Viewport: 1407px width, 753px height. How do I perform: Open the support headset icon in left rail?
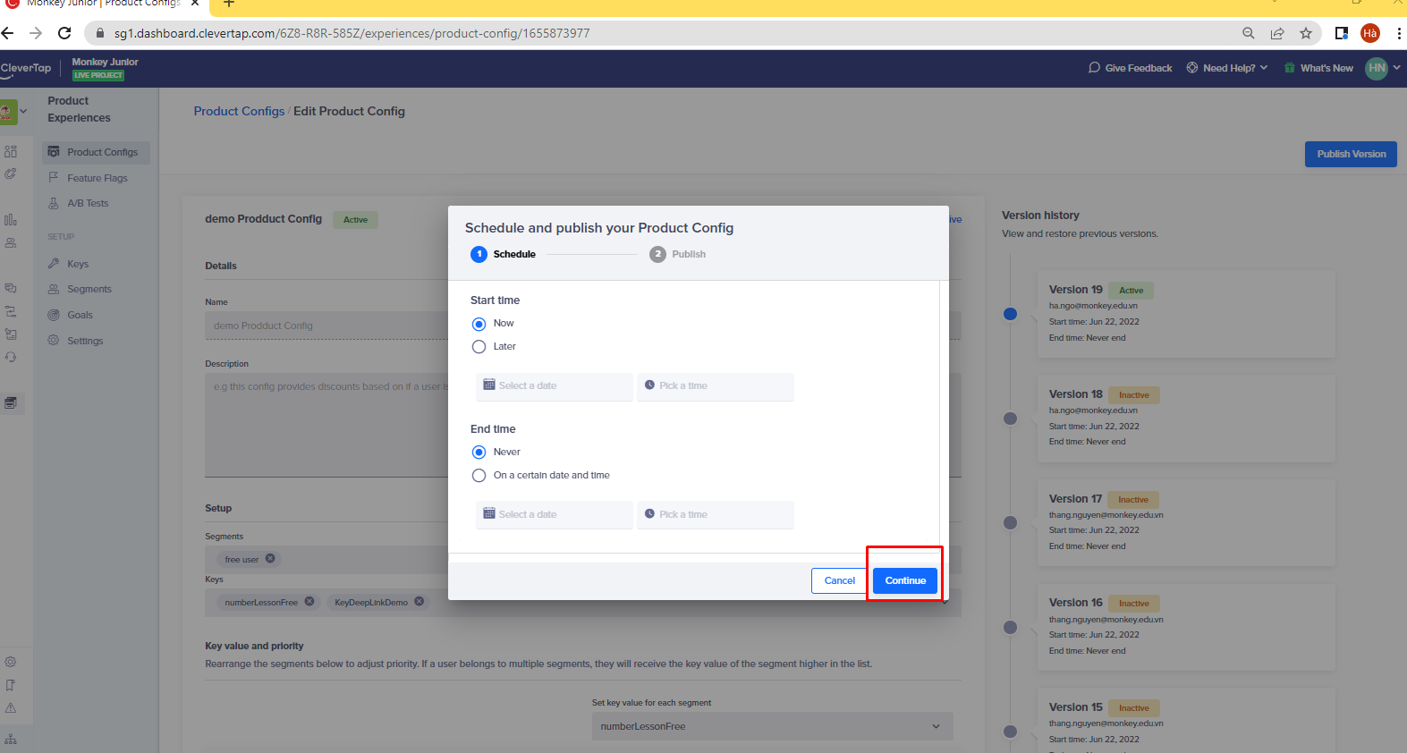[x=11, y=357]
